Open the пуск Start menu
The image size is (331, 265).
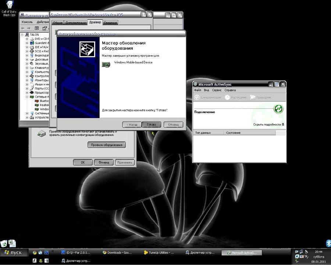tap(14, 252)
